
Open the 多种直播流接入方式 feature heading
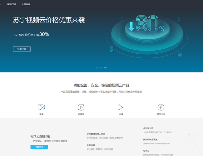(96, 134)
